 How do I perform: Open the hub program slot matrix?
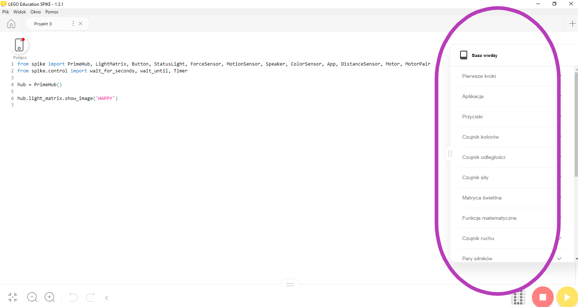point(518,298)
